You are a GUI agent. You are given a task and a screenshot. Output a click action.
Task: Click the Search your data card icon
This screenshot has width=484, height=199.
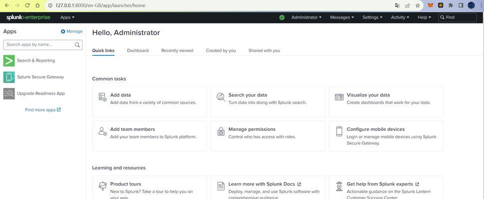click(221, 97)
